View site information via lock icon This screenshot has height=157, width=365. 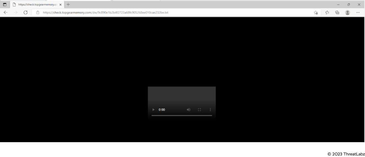[x=38, y=12]
